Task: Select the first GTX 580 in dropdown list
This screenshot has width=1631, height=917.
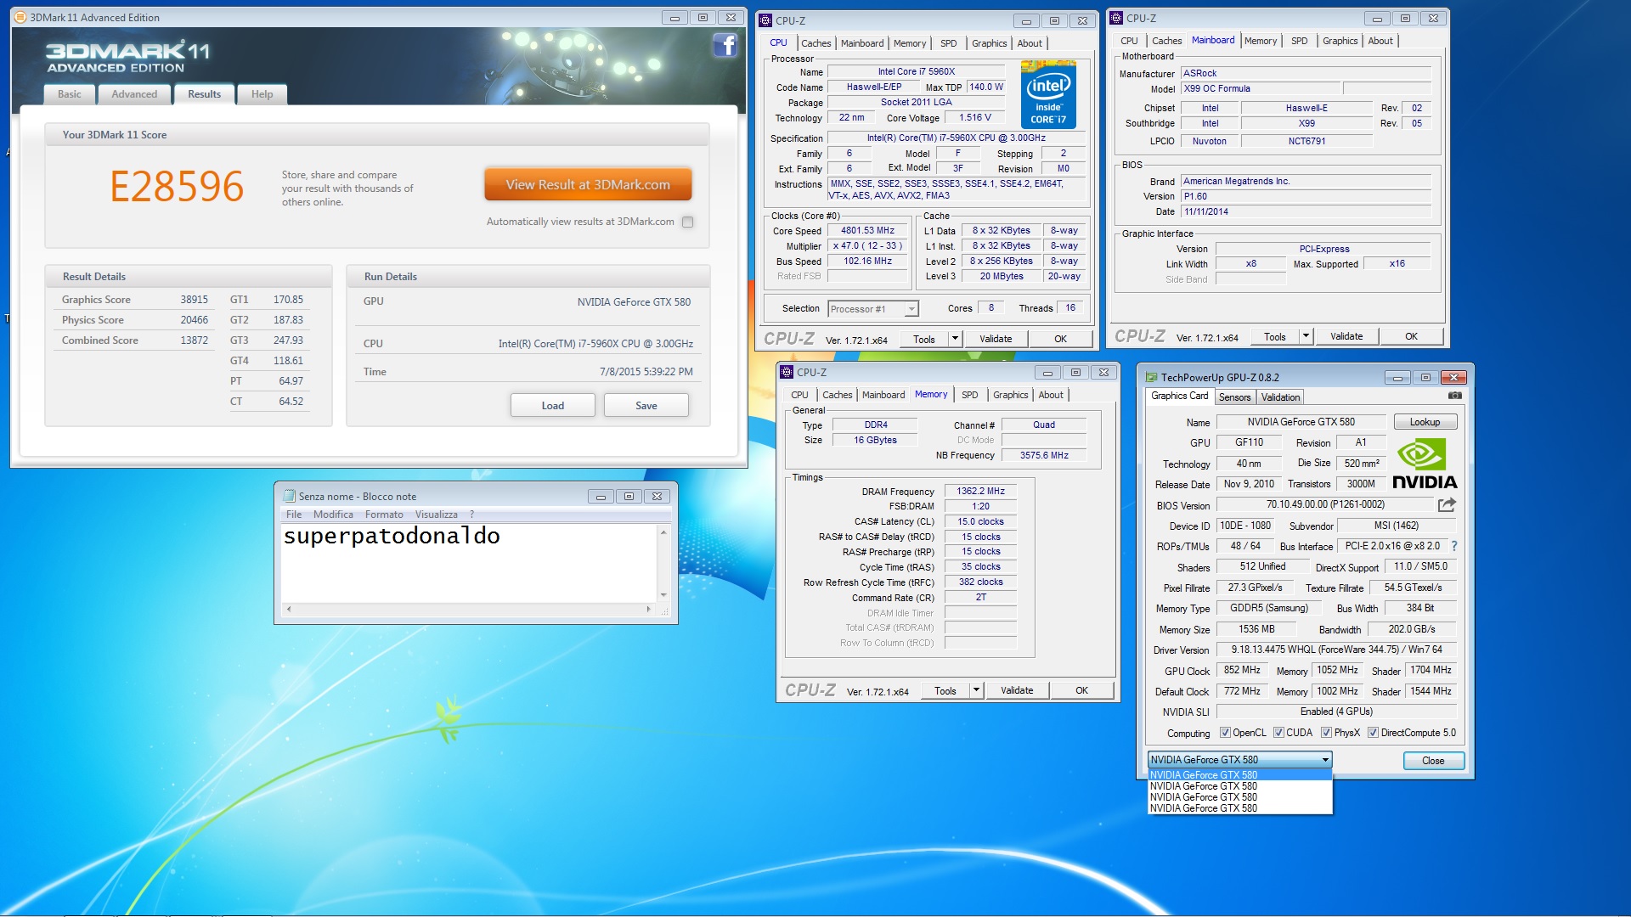Action: click(x=1239, y=775)
